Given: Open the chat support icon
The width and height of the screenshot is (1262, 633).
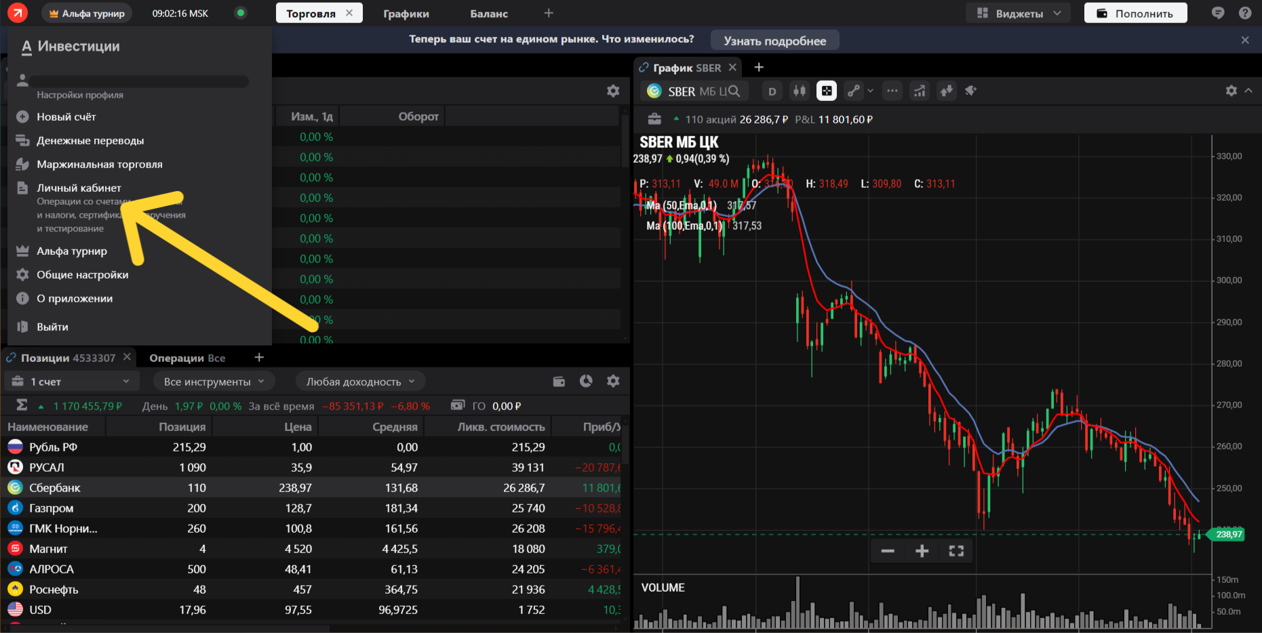Looking at the screenshot, I should pyautogui.click(x=1218, y=13).
